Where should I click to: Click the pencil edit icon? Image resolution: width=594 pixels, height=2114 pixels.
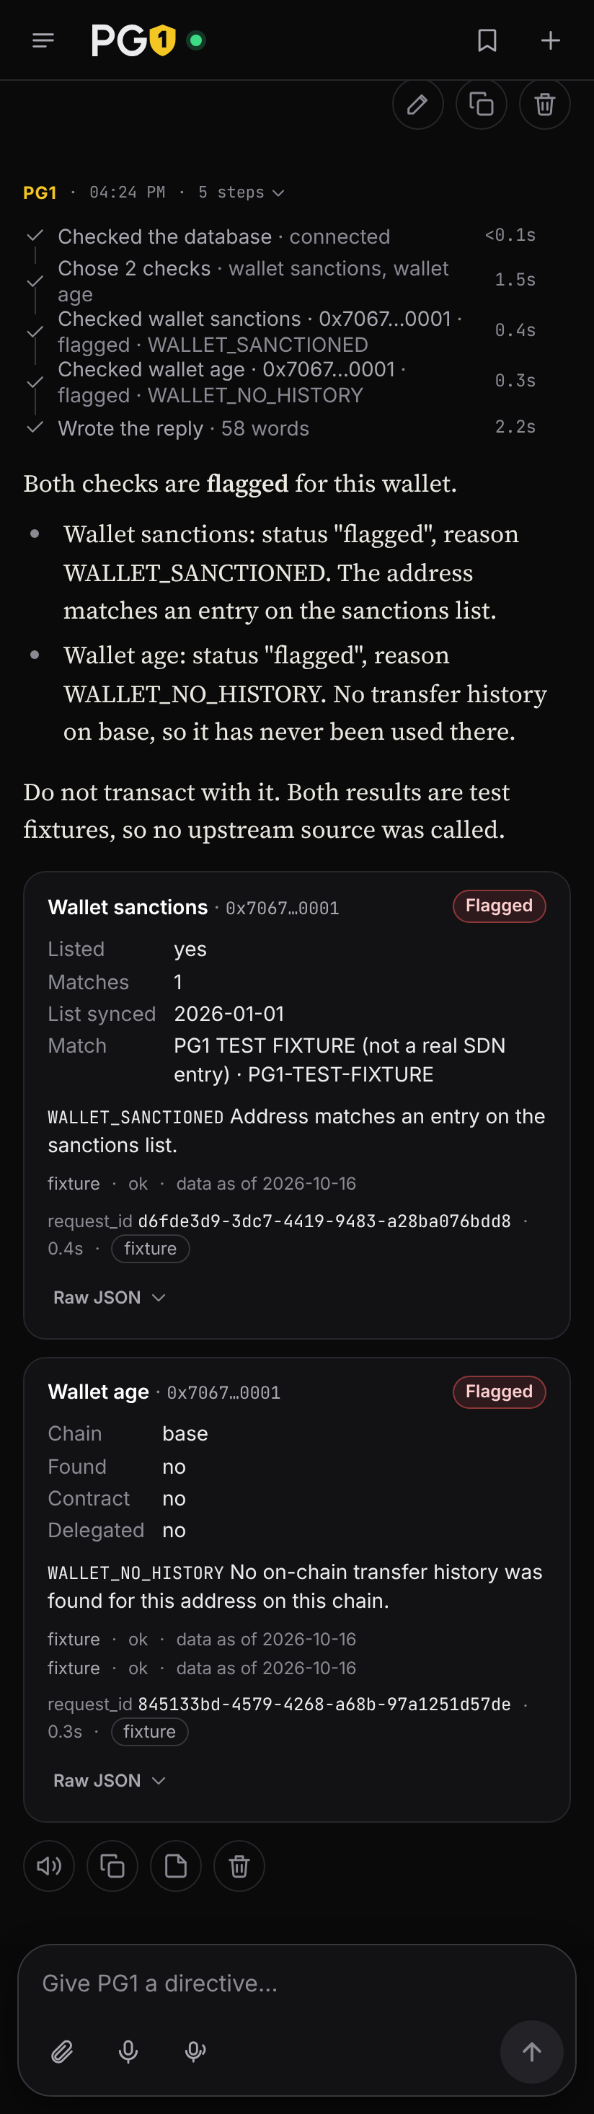(417, 105)
